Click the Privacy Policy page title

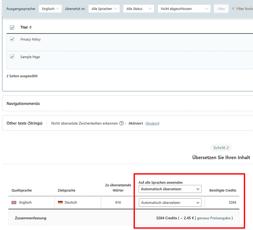click(30, 39)
